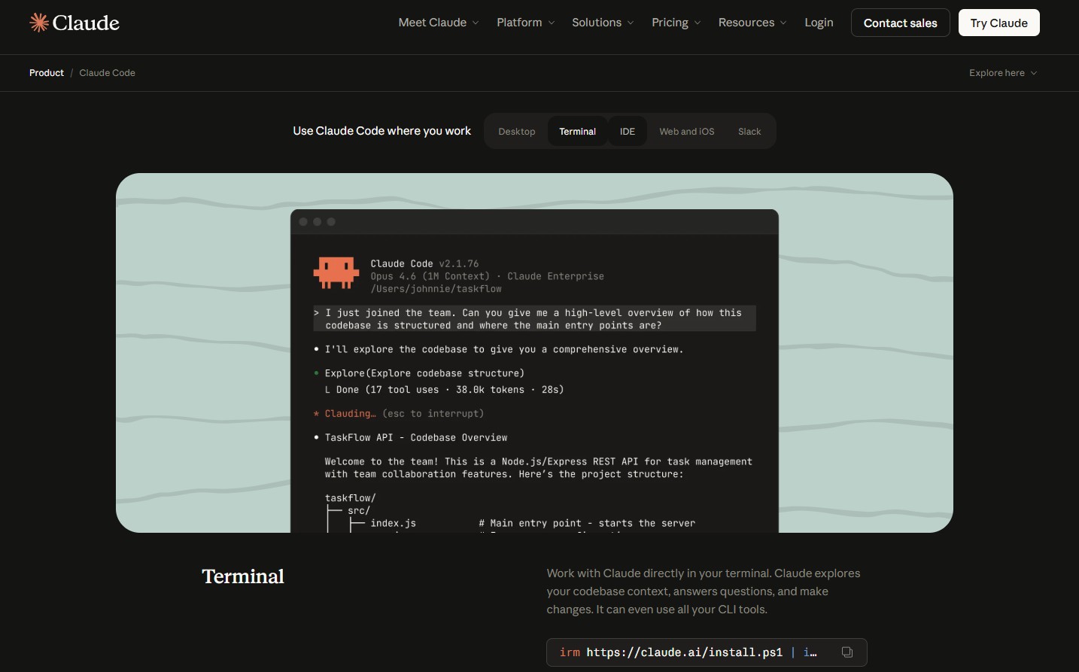This screenshot has height=672, width=1079.
Task: Open the Product breadcrumb link
Action: [x=47, y=73]
